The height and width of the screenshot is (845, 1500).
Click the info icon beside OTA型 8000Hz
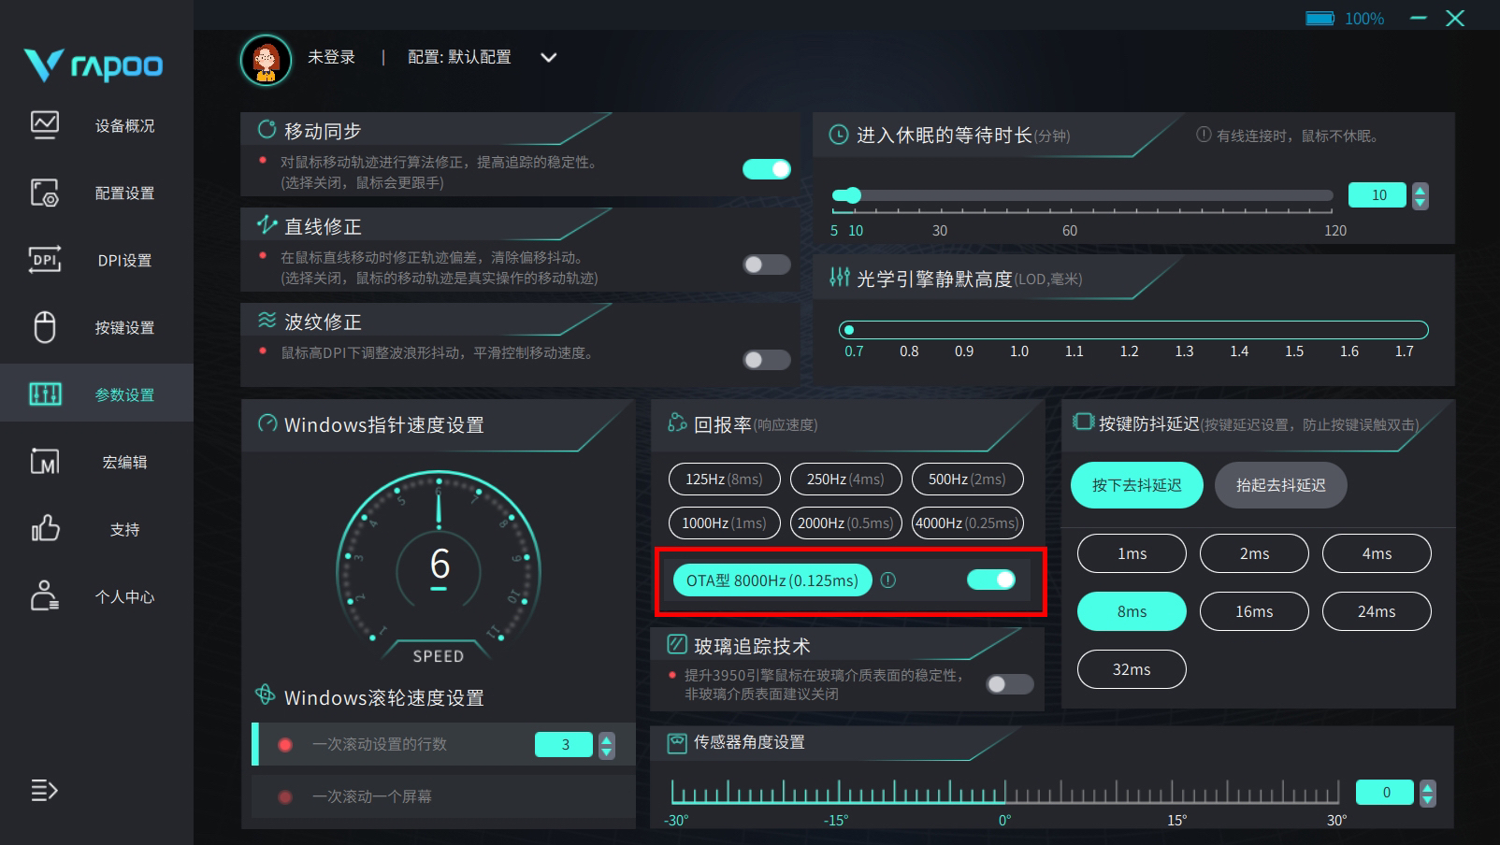click(888, 580)
